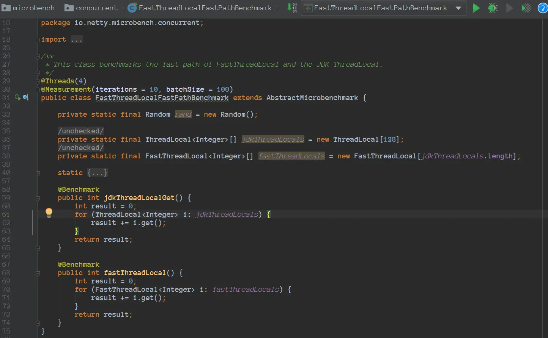Click 'new Random()' on line 33

click(229, 114)
